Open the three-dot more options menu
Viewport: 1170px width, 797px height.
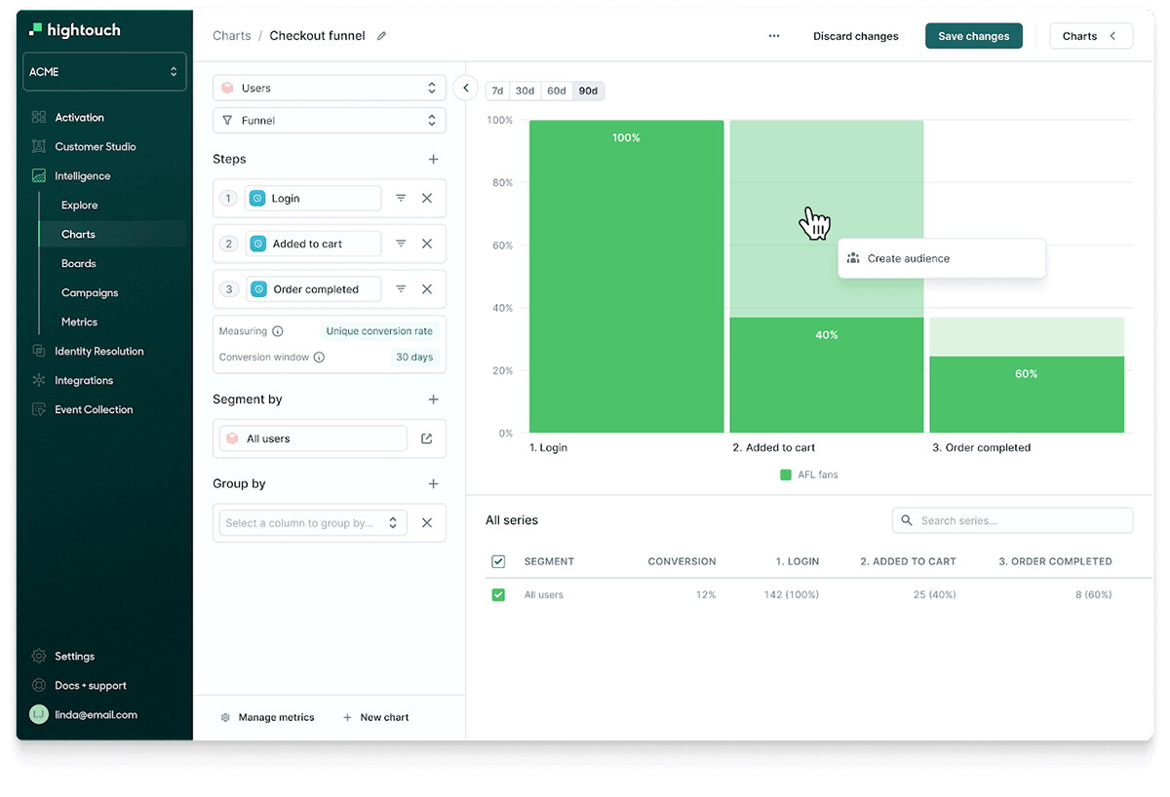[774, 36]
